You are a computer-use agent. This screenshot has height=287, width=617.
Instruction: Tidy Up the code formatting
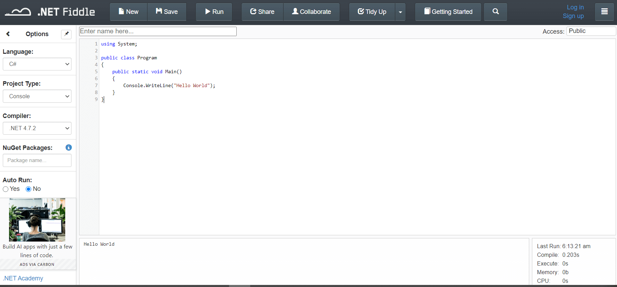(x=372, y=12)
